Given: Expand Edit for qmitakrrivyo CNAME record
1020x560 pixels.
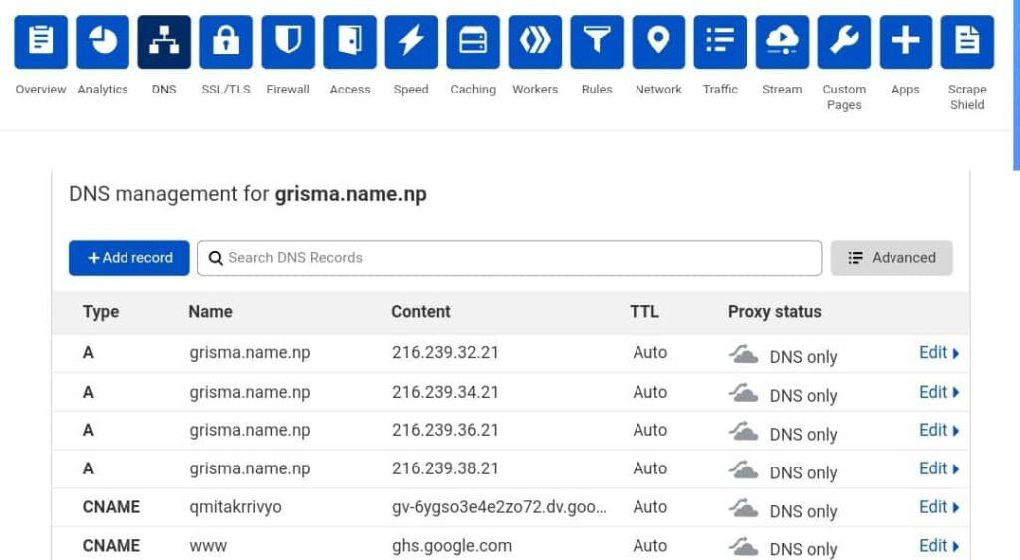Looking at the screenshot, I should tap(939, 506).
